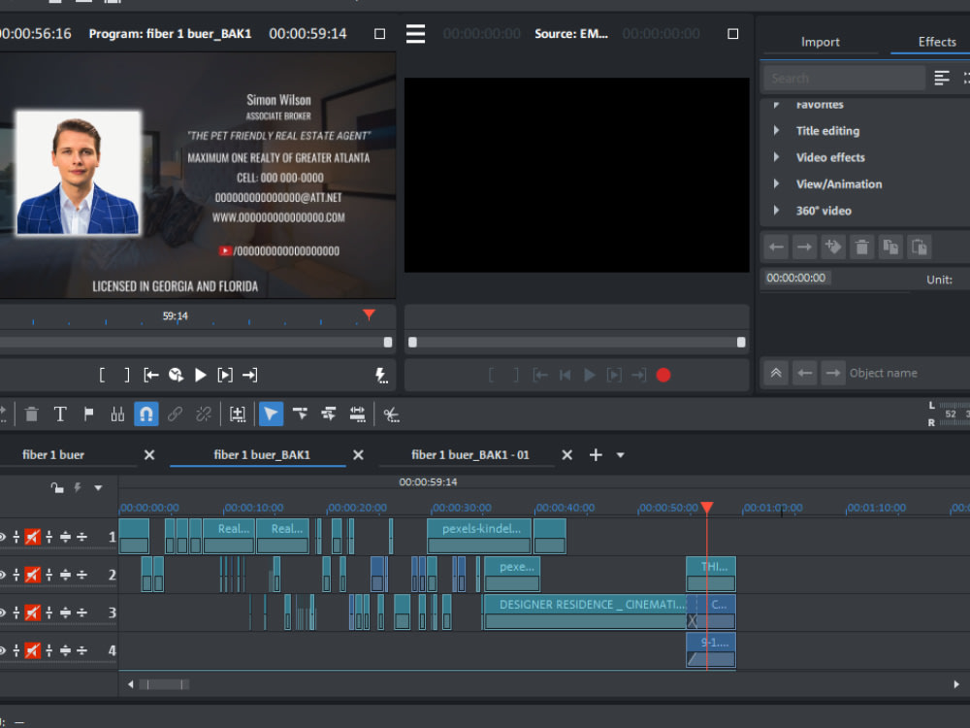This screenshot has width=970, height=728.
Task: Jump to range start in program monitor
Action: [x=151, y=375]
